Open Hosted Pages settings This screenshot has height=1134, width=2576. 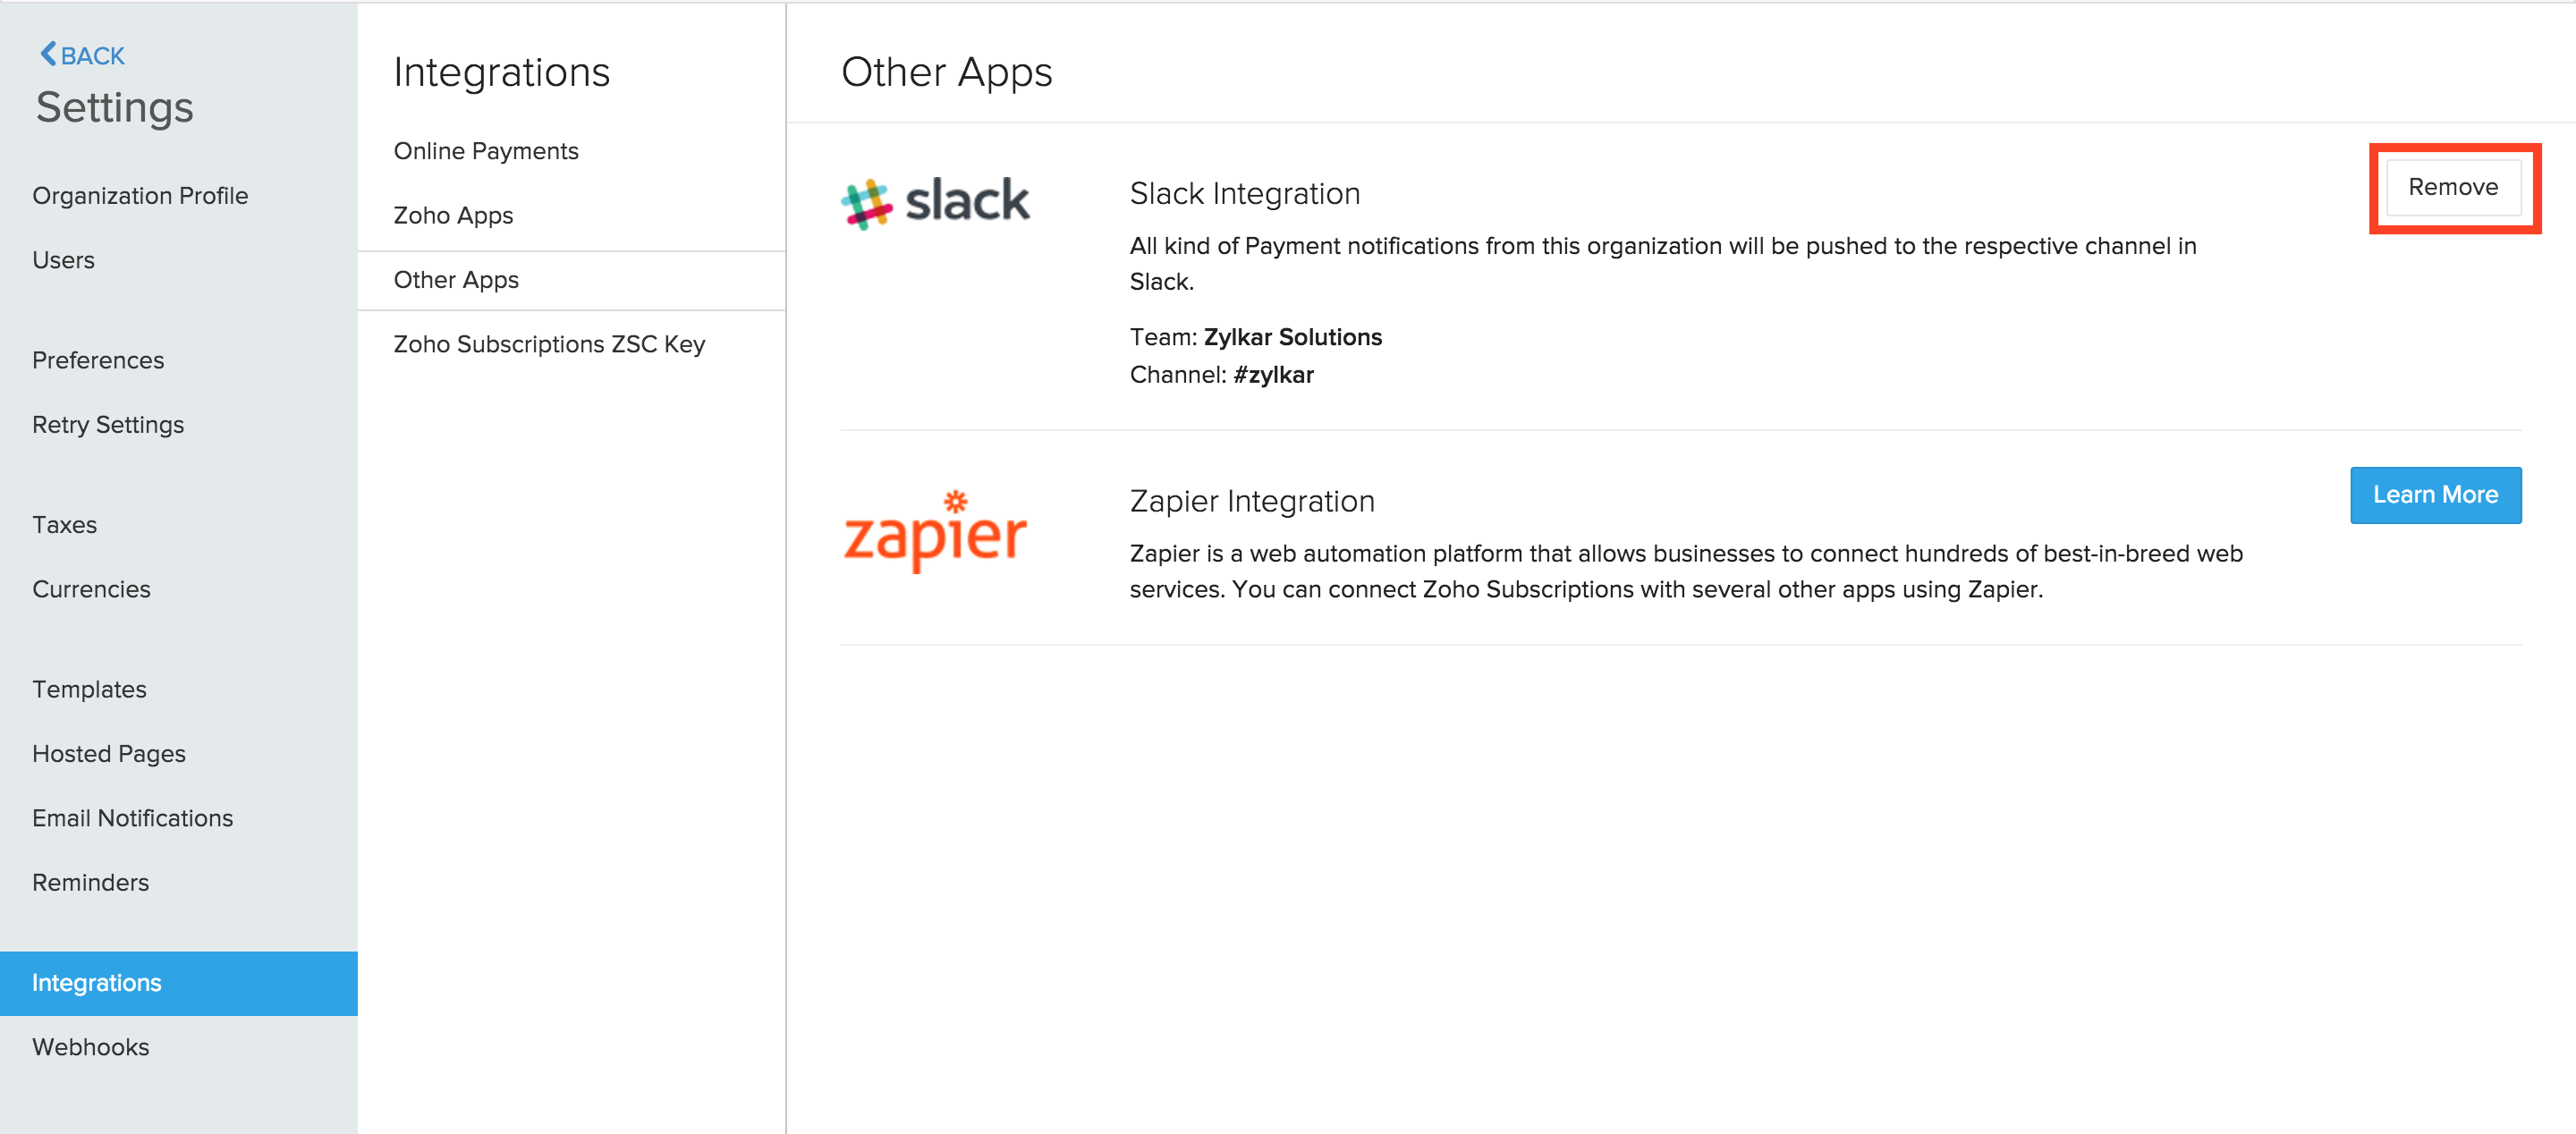coord(109,753)
